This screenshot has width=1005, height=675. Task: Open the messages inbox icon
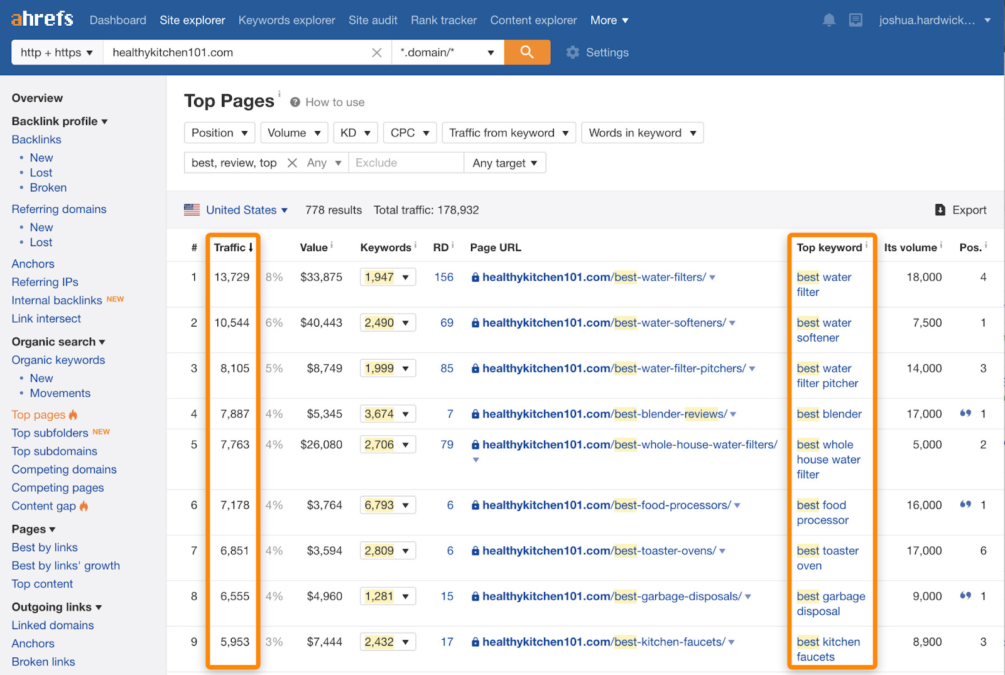(x=856, y=19)
